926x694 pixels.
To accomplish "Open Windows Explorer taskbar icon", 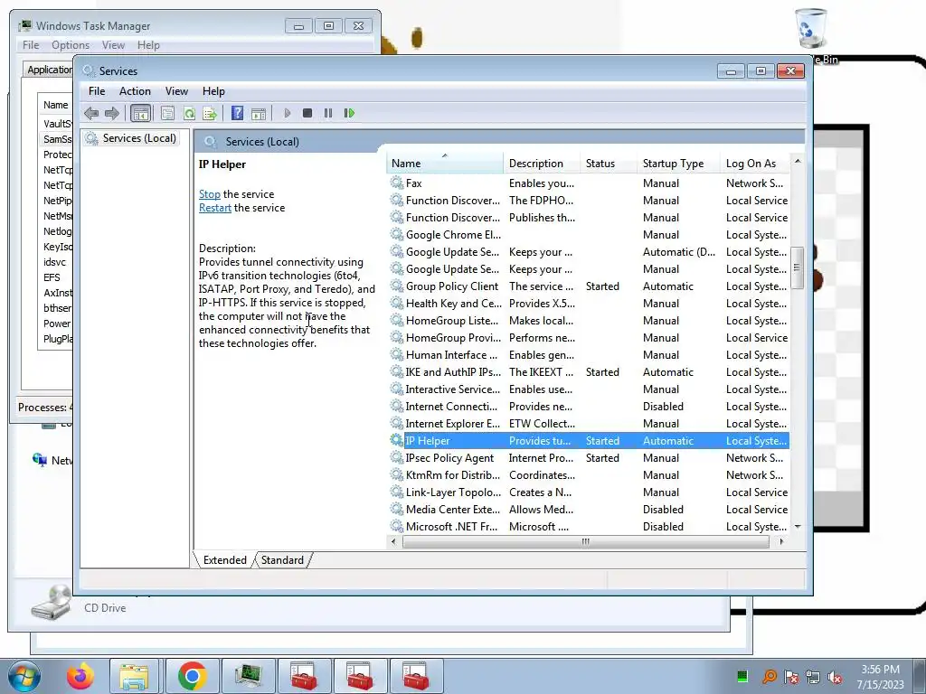I will click(134, 676).
